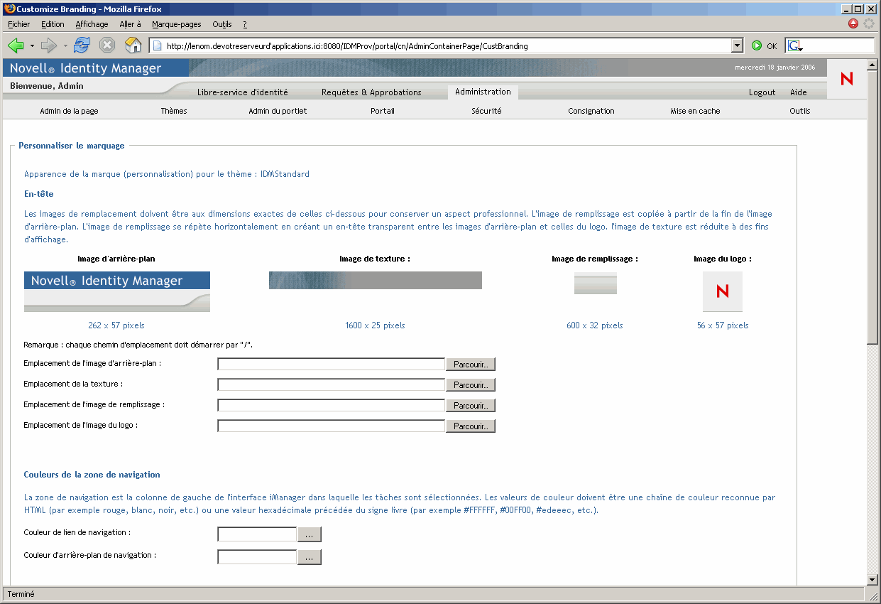Browse for background image with Parcourir
Image resolution: width=881 pixels, height=604 pixels.
coord(471,364)
